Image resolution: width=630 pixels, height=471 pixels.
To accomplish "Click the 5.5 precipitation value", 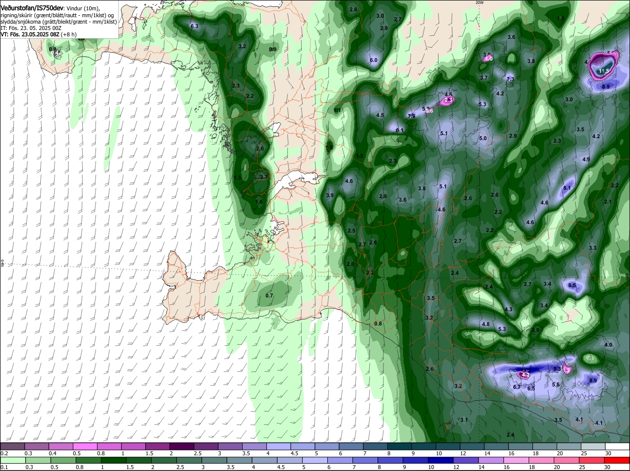I will pyautogui.click(x=556, y=384).
